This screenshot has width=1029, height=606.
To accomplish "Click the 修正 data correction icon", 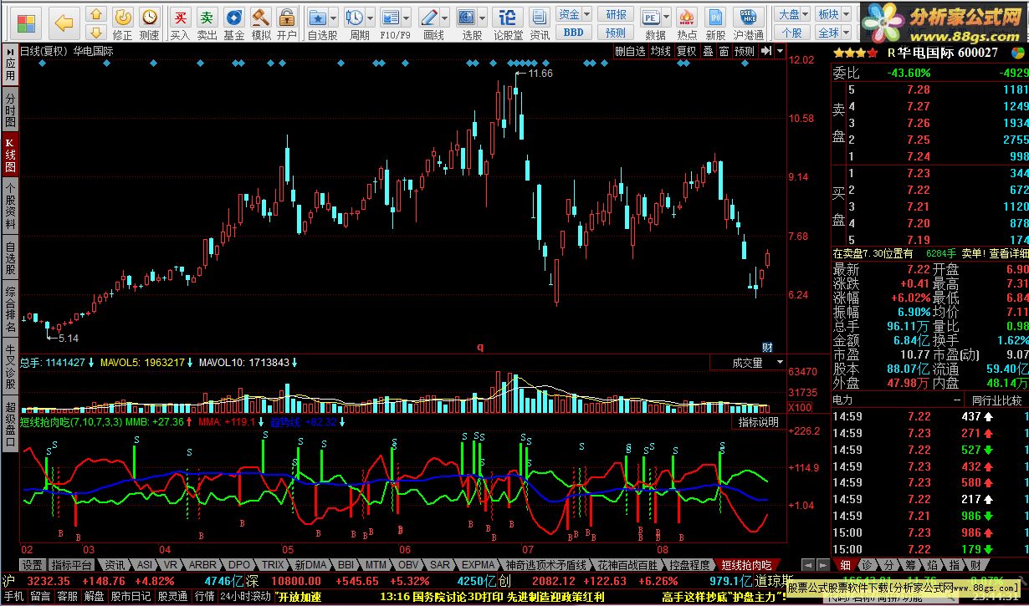I will [x=122, y=17].
